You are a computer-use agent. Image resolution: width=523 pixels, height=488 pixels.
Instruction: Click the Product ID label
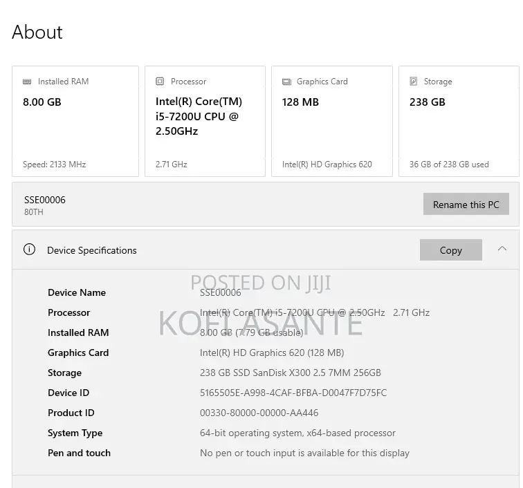[x=71, y=413]
